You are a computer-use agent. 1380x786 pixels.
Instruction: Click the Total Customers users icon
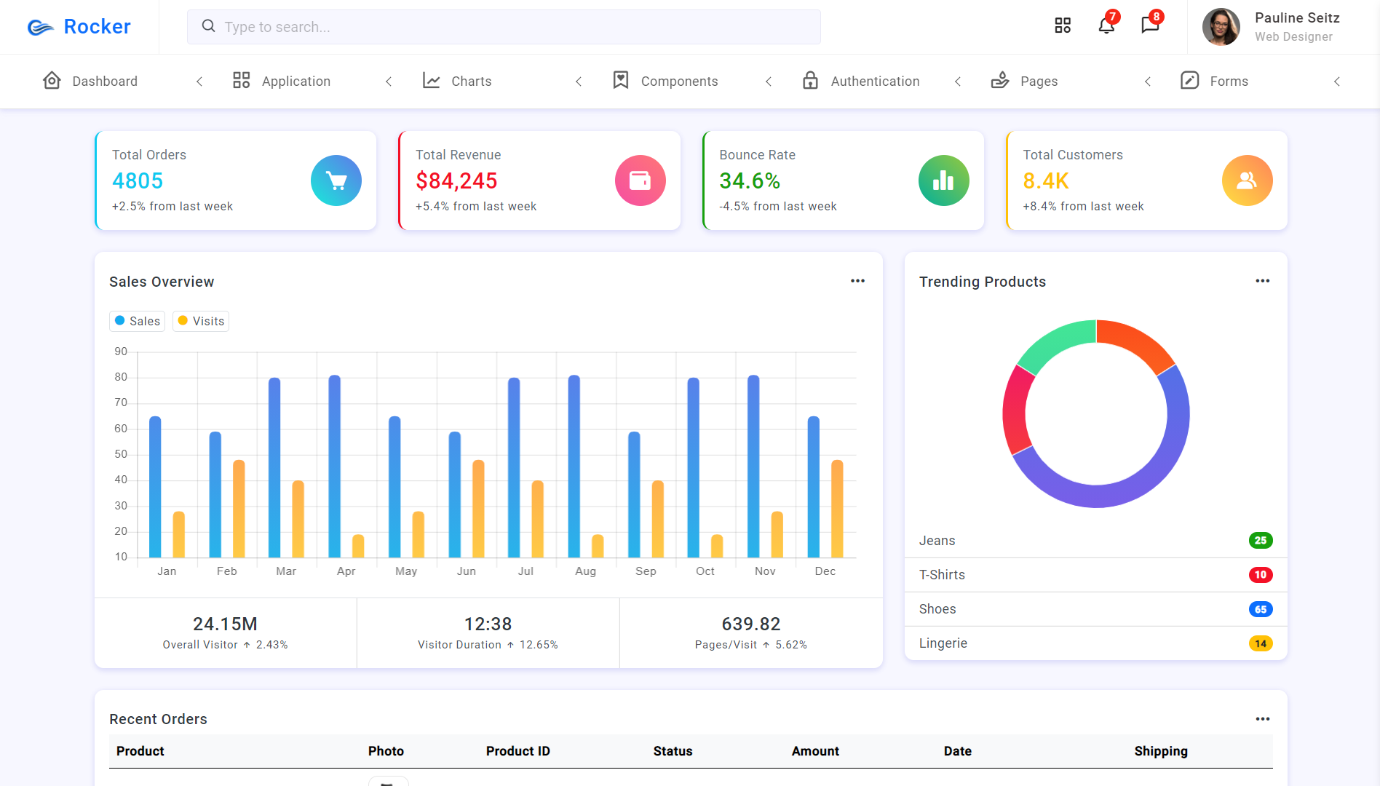[1248, 180]
